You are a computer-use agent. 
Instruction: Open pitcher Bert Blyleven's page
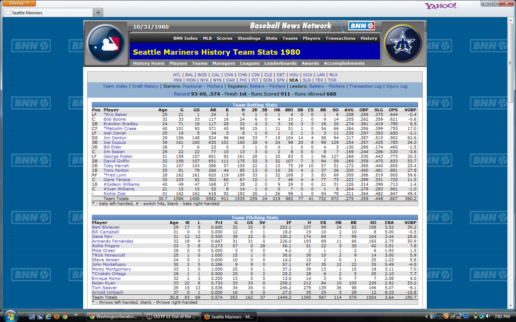pos(106,227)
